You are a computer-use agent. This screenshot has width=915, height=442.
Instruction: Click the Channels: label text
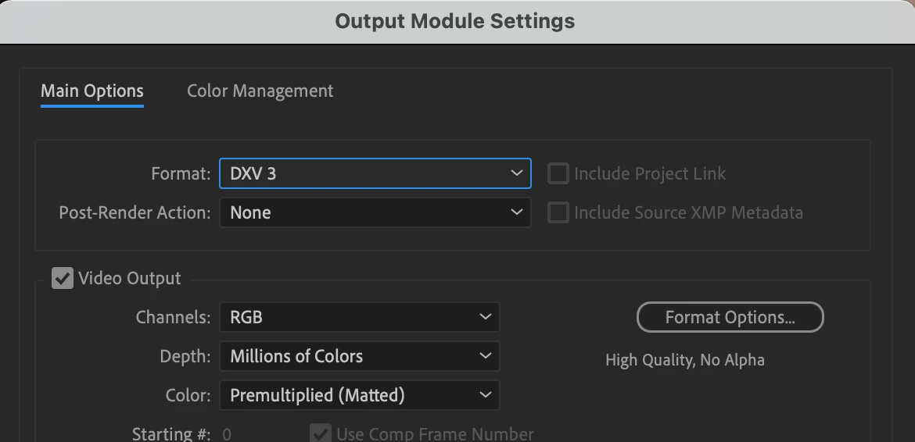(x=173, y=317)
